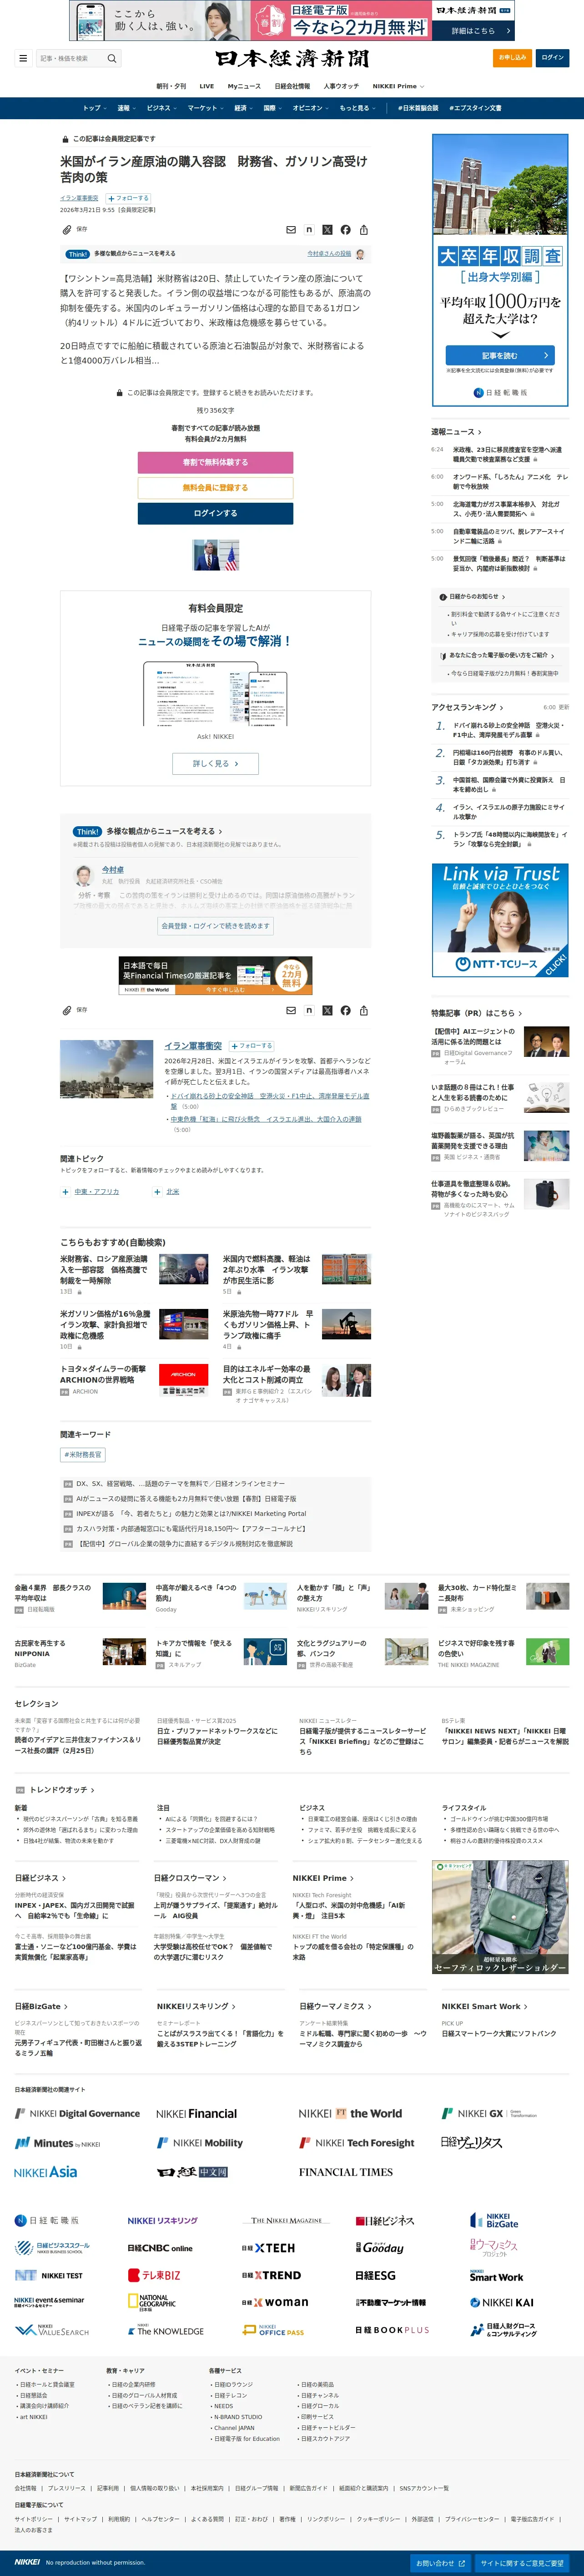This screenshot has width=584, height=2576.
Task: Open the LIVE menu item
Action: [x=206, y=86]
